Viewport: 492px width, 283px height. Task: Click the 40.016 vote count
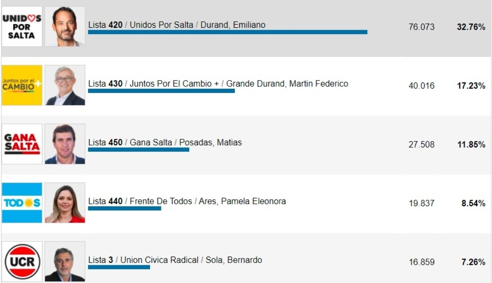pos(421,86)
